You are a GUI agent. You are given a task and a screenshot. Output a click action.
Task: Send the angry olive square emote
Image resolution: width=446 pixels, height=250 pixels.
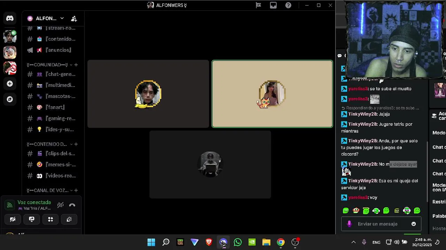tap(397, 210)
